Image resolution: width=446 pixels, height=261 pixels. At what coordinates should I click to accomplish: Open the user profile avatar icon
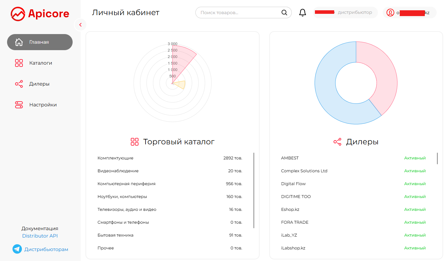point(390,13)
